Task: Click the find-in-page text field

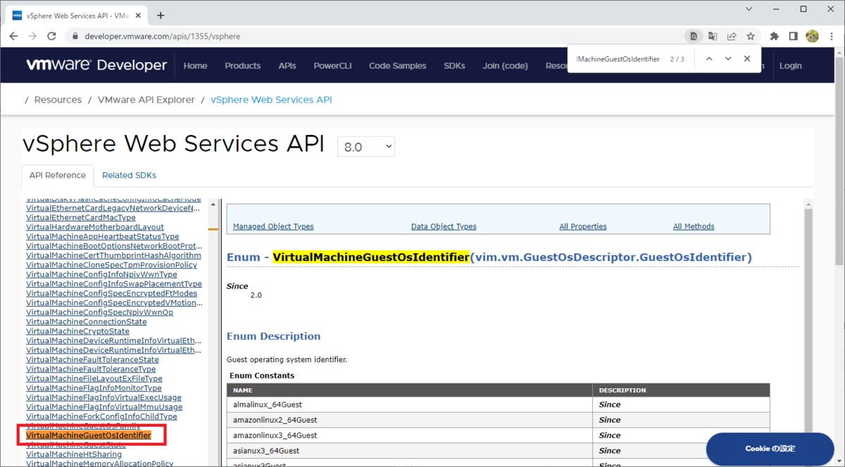Action: pos(618,59)
